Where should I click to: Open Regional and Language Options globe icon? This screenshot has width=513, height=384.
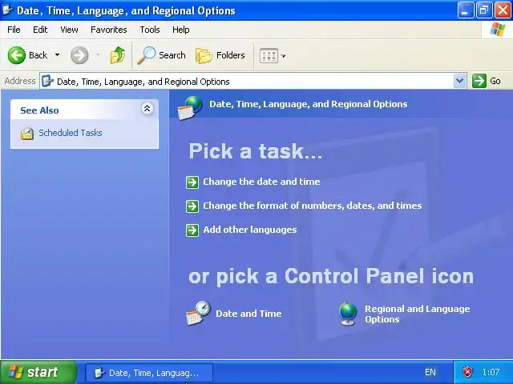[348, 314]
